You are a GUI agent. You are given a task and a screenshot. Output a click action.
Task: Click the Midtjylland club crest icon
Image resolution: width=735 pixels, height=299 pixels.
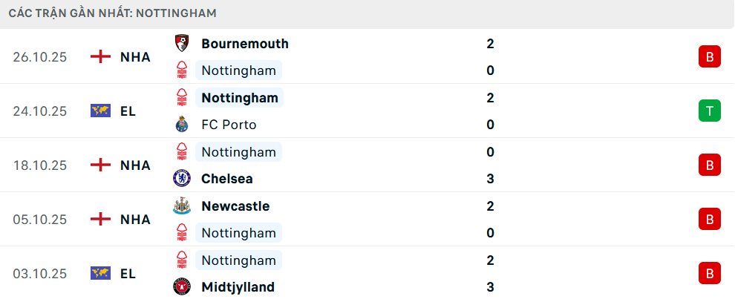click(181, 287)
